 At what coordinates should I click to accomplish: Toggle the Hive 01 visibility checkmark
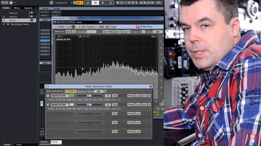[4, 20]
